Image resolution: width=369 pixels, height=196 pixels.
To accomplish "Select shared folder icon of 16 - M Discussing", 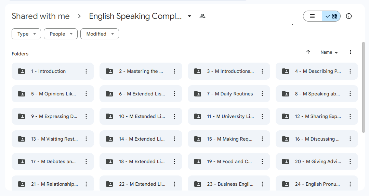I will [x=286, y=139].
